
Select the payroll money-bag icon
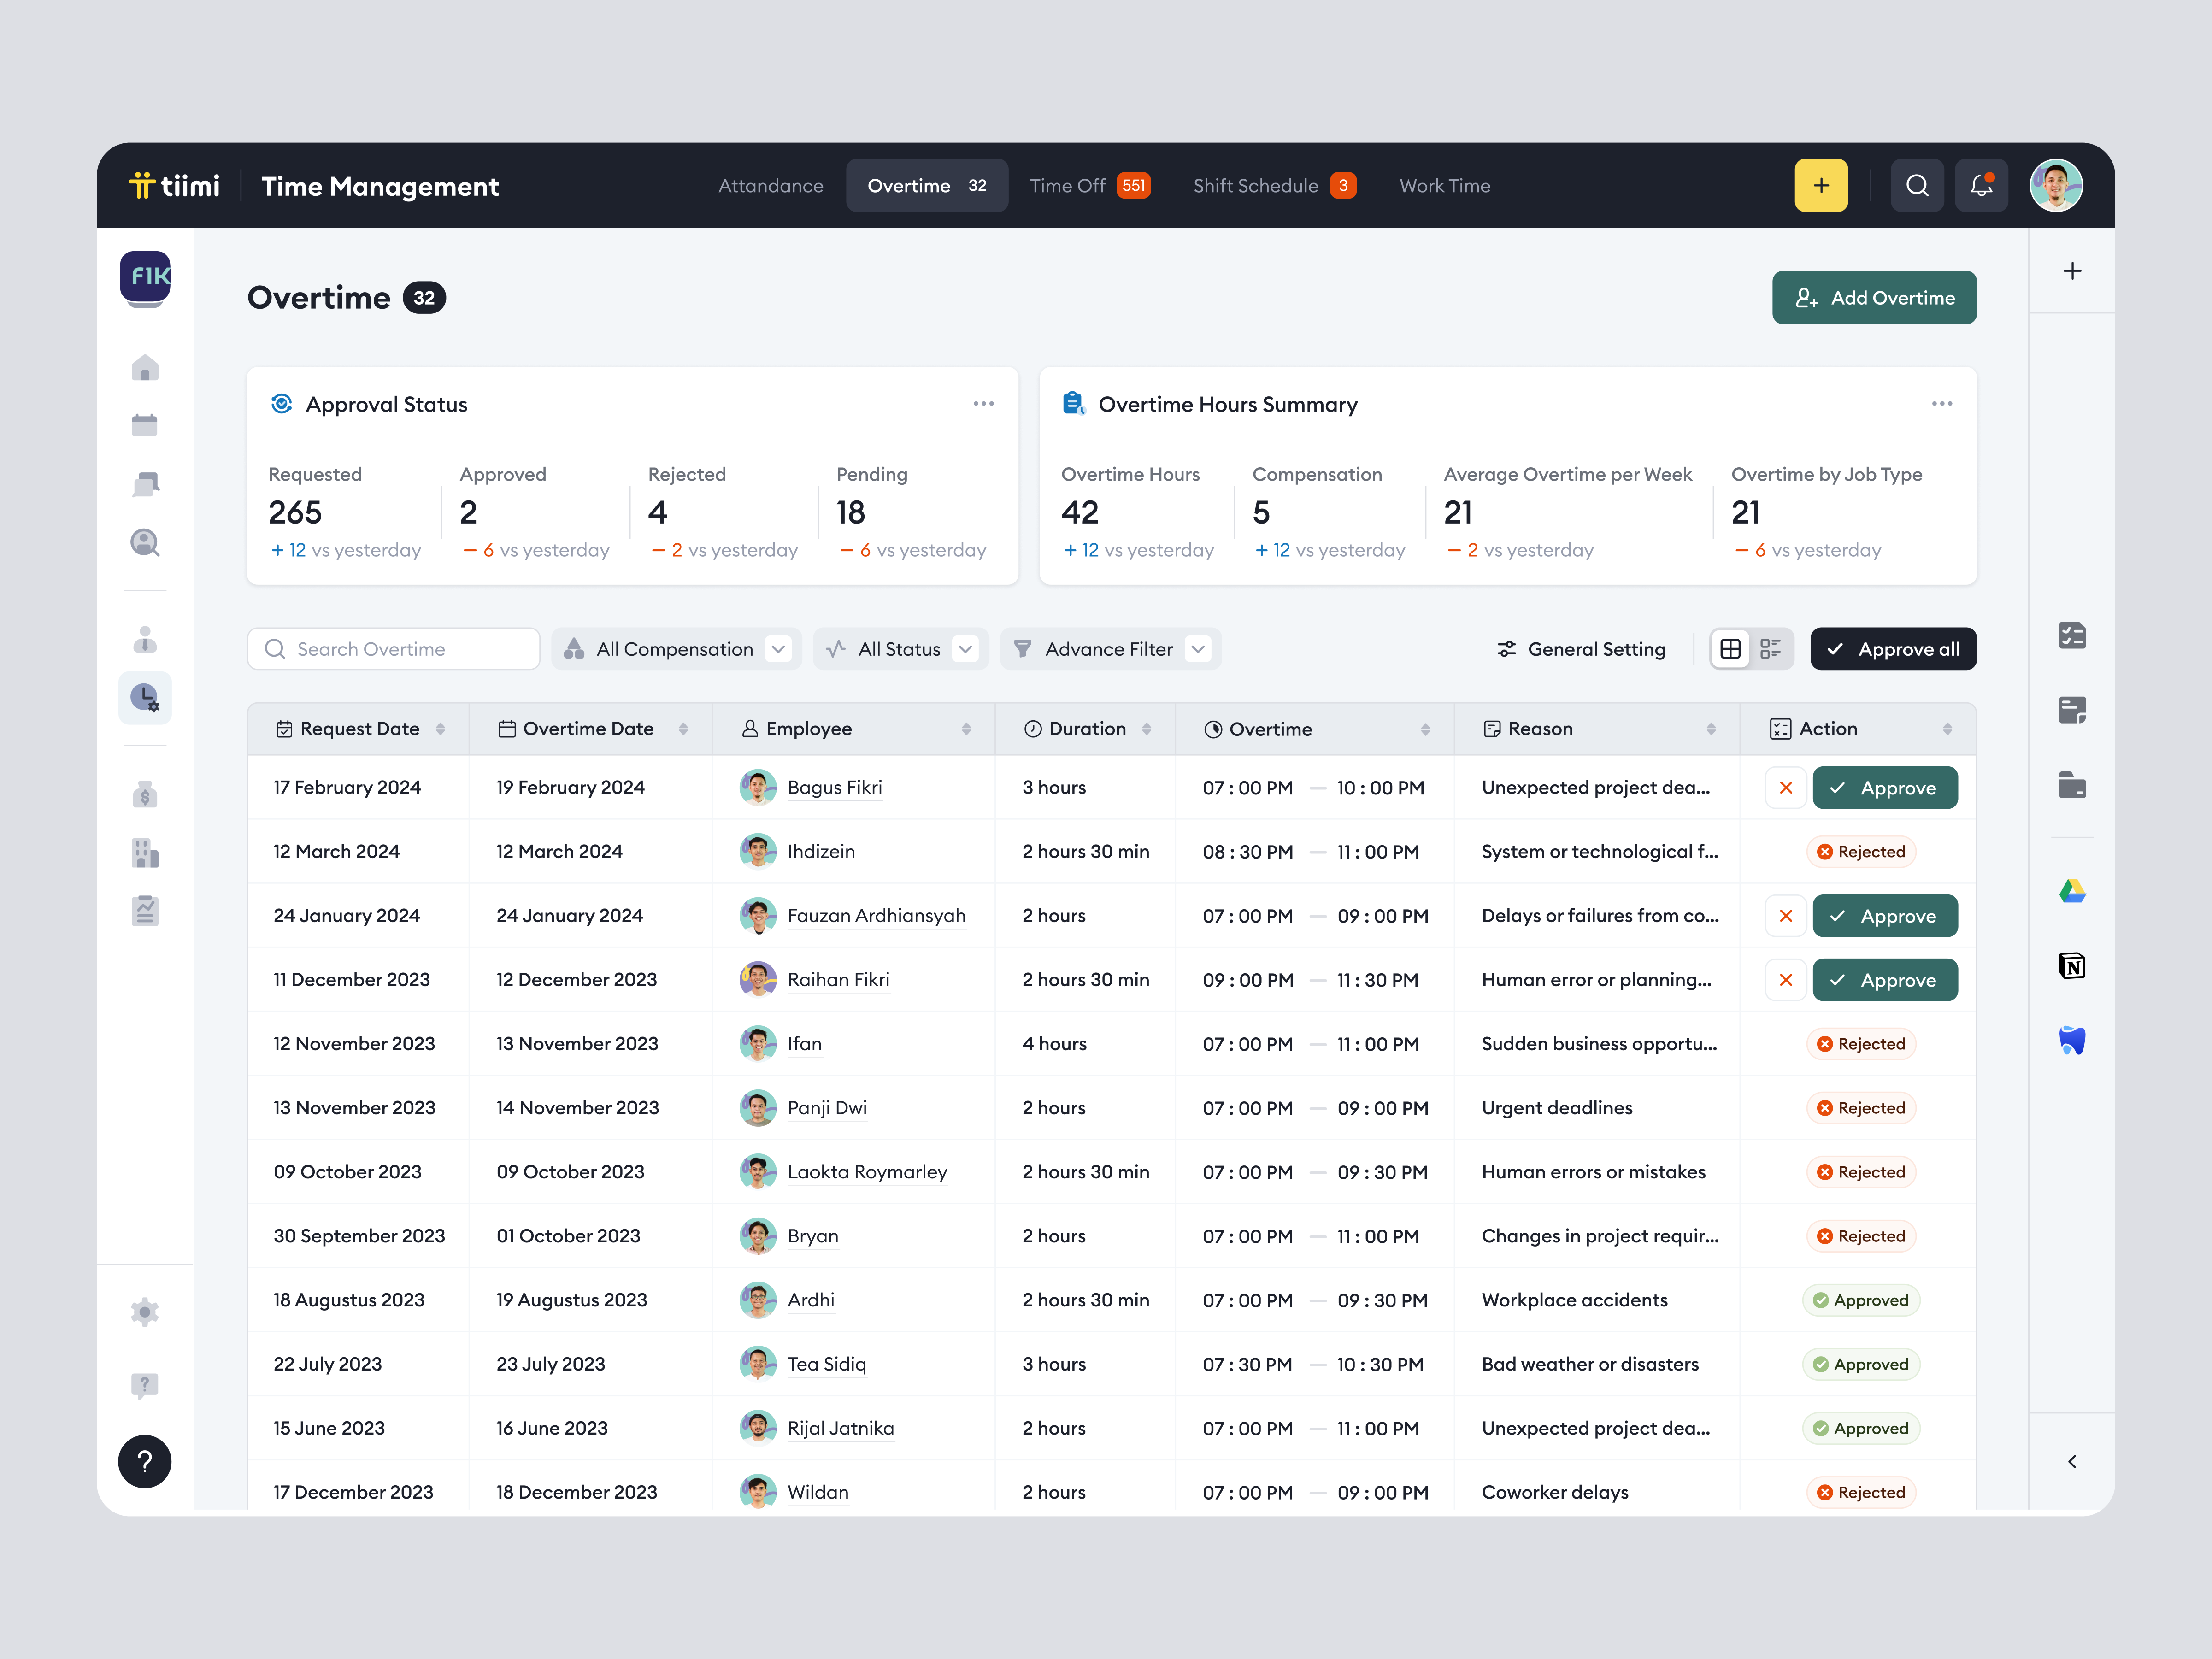[145, 795]
